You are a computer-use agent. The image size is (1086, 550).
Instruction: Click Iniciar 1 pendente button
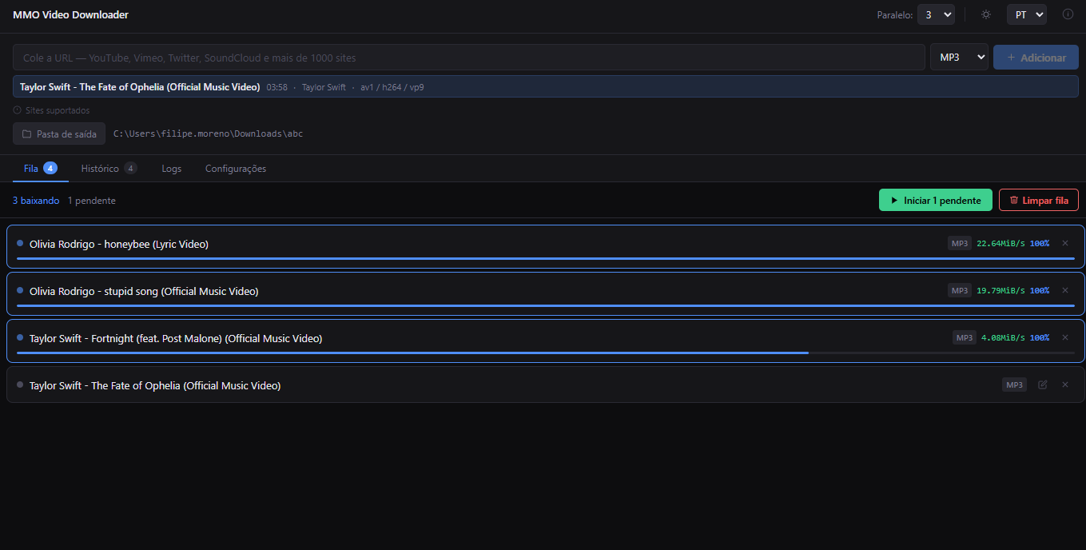[x=936, y=200]
